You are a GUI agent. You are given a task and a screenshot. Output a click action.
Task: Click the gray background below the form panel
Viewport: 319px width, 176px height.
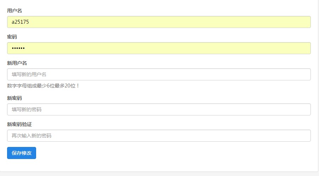[x=159, y=174]
